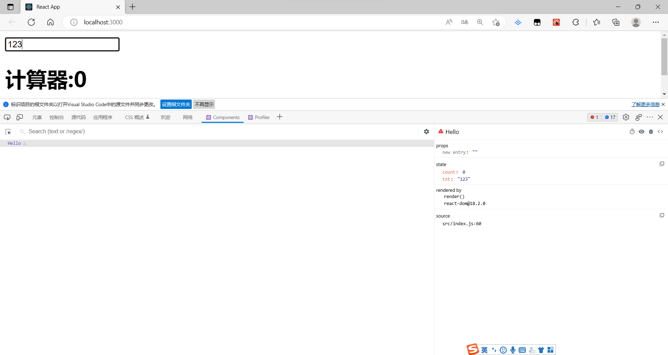The image size is (668, 355).
Task: Click the bug icon to log component data
Action: click(x=651, y=132)
